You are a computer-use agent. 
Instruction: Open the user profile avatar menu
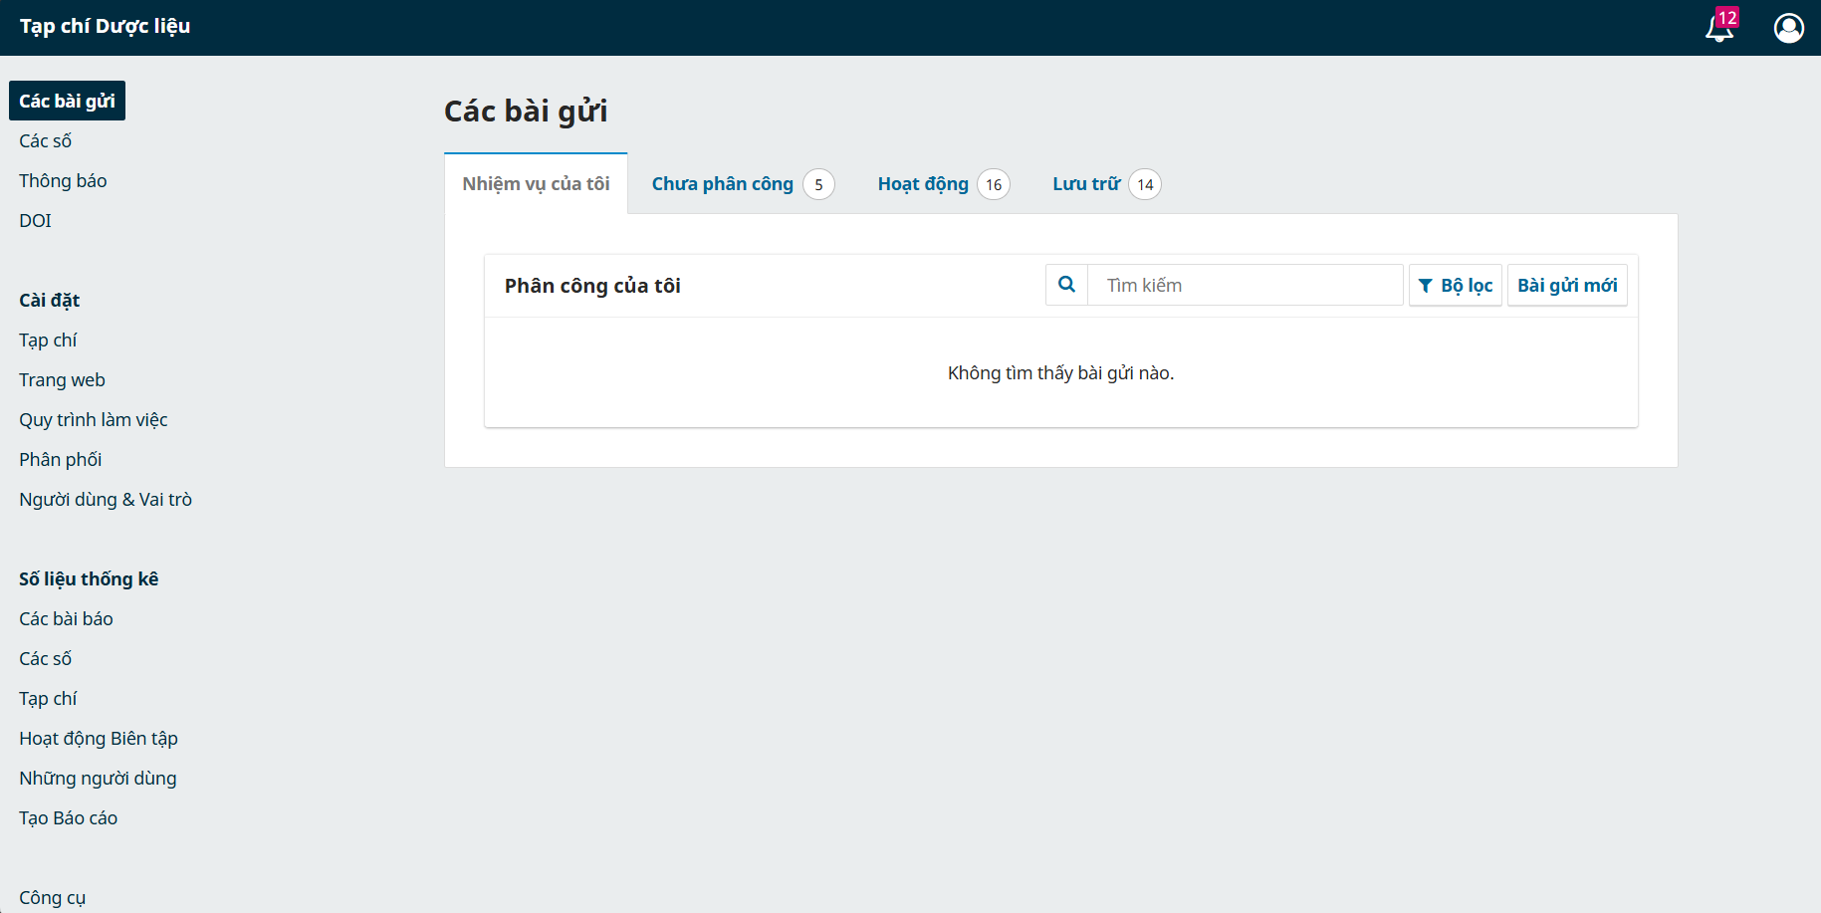[1788, 28]
